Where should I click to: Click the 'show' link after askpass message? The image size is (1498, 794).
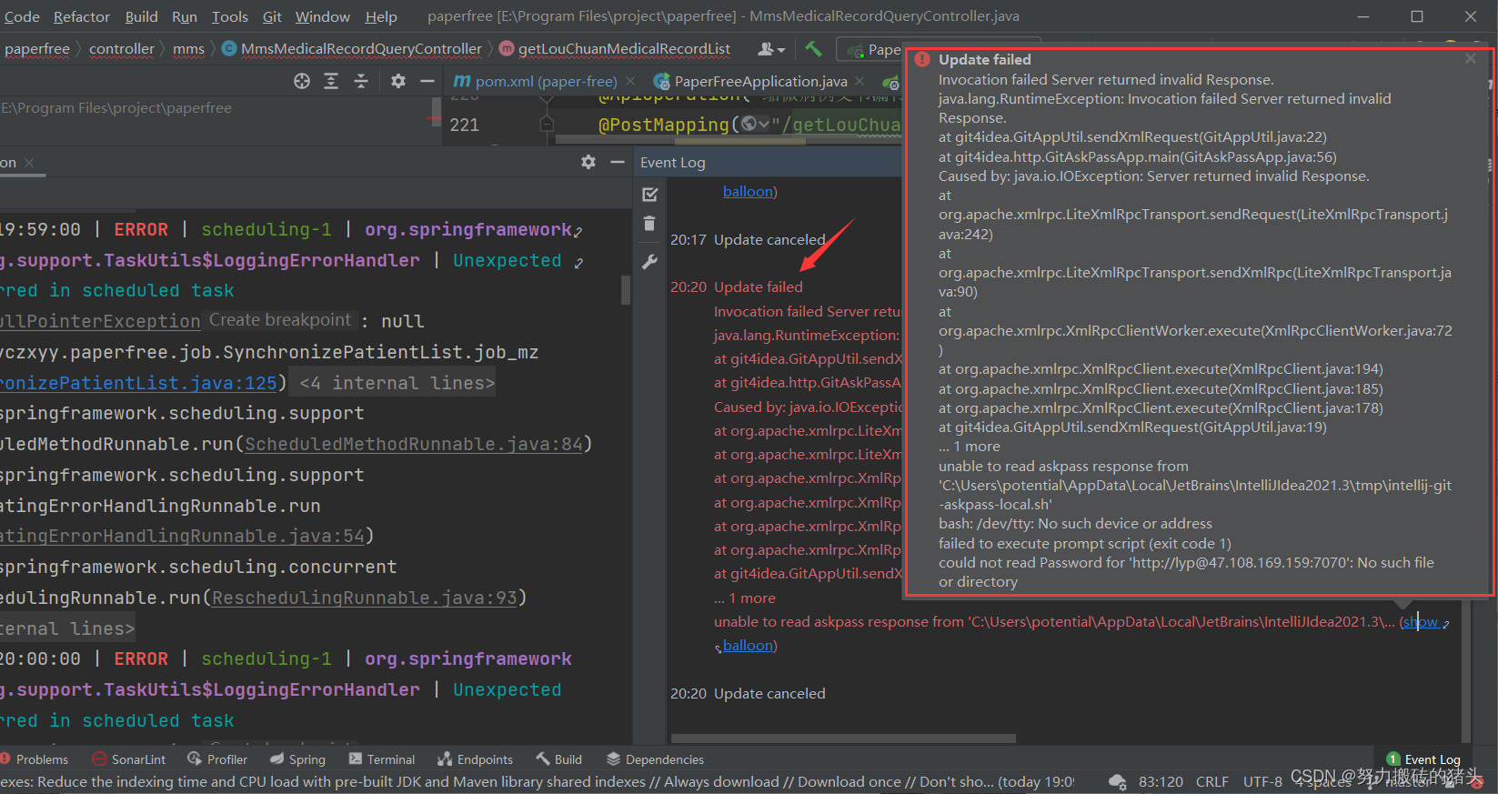point(1422,622)
